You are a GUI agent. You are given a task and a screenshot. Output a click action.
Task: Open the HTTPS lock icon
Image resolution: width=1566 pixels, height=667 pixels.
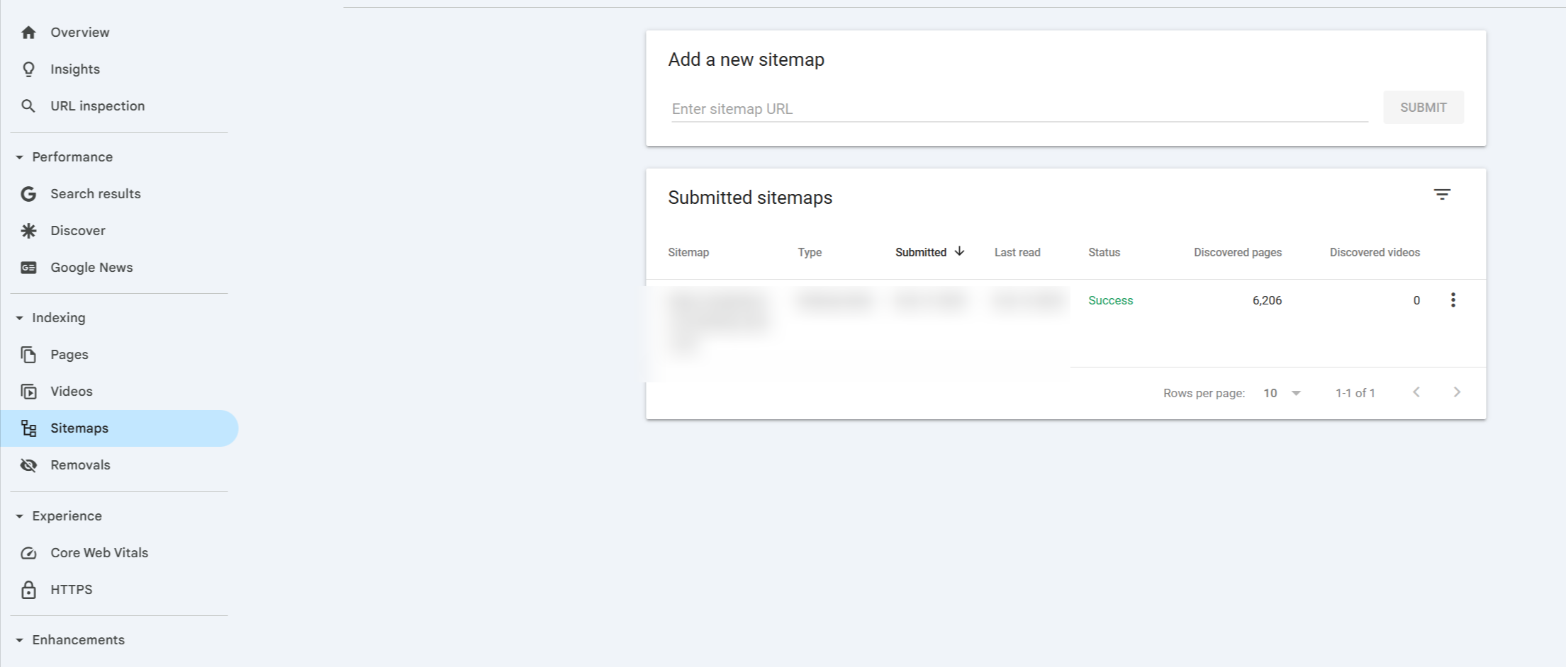pos(28,589)
